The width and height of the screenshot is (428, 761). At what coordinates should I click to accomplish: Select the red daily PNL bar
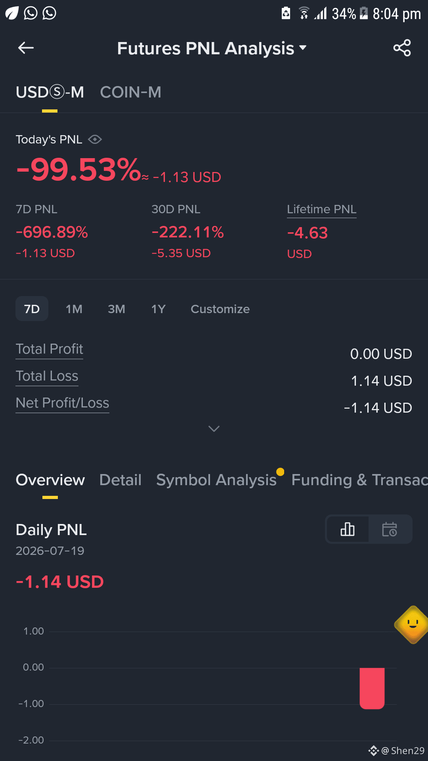(372, 688)
